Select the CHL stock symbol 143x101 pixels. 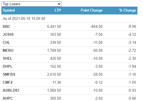pos(6,42)
